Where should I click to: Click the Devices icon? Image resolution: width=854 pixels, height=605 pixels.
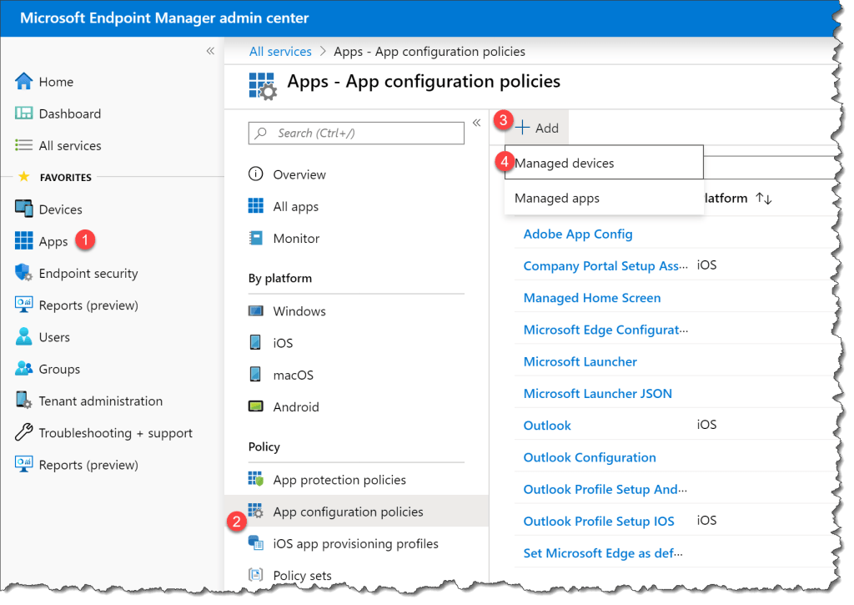(x=23, y=209)
